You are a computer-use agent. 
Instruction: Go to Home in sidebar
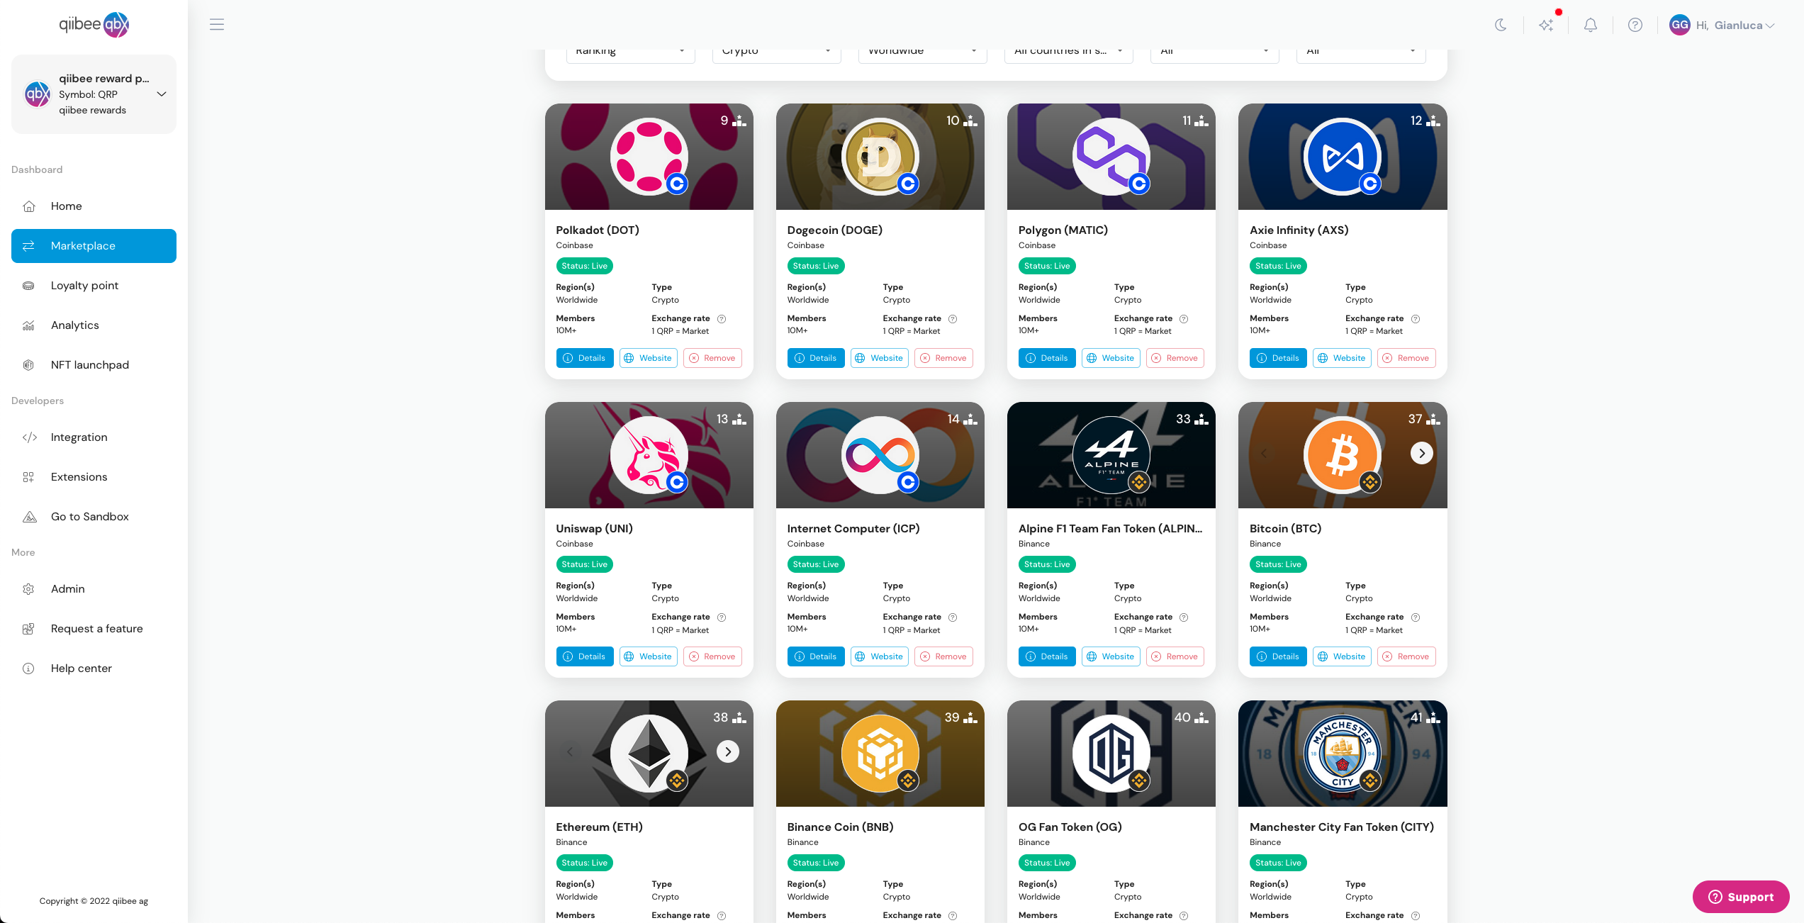pos(94,206)
